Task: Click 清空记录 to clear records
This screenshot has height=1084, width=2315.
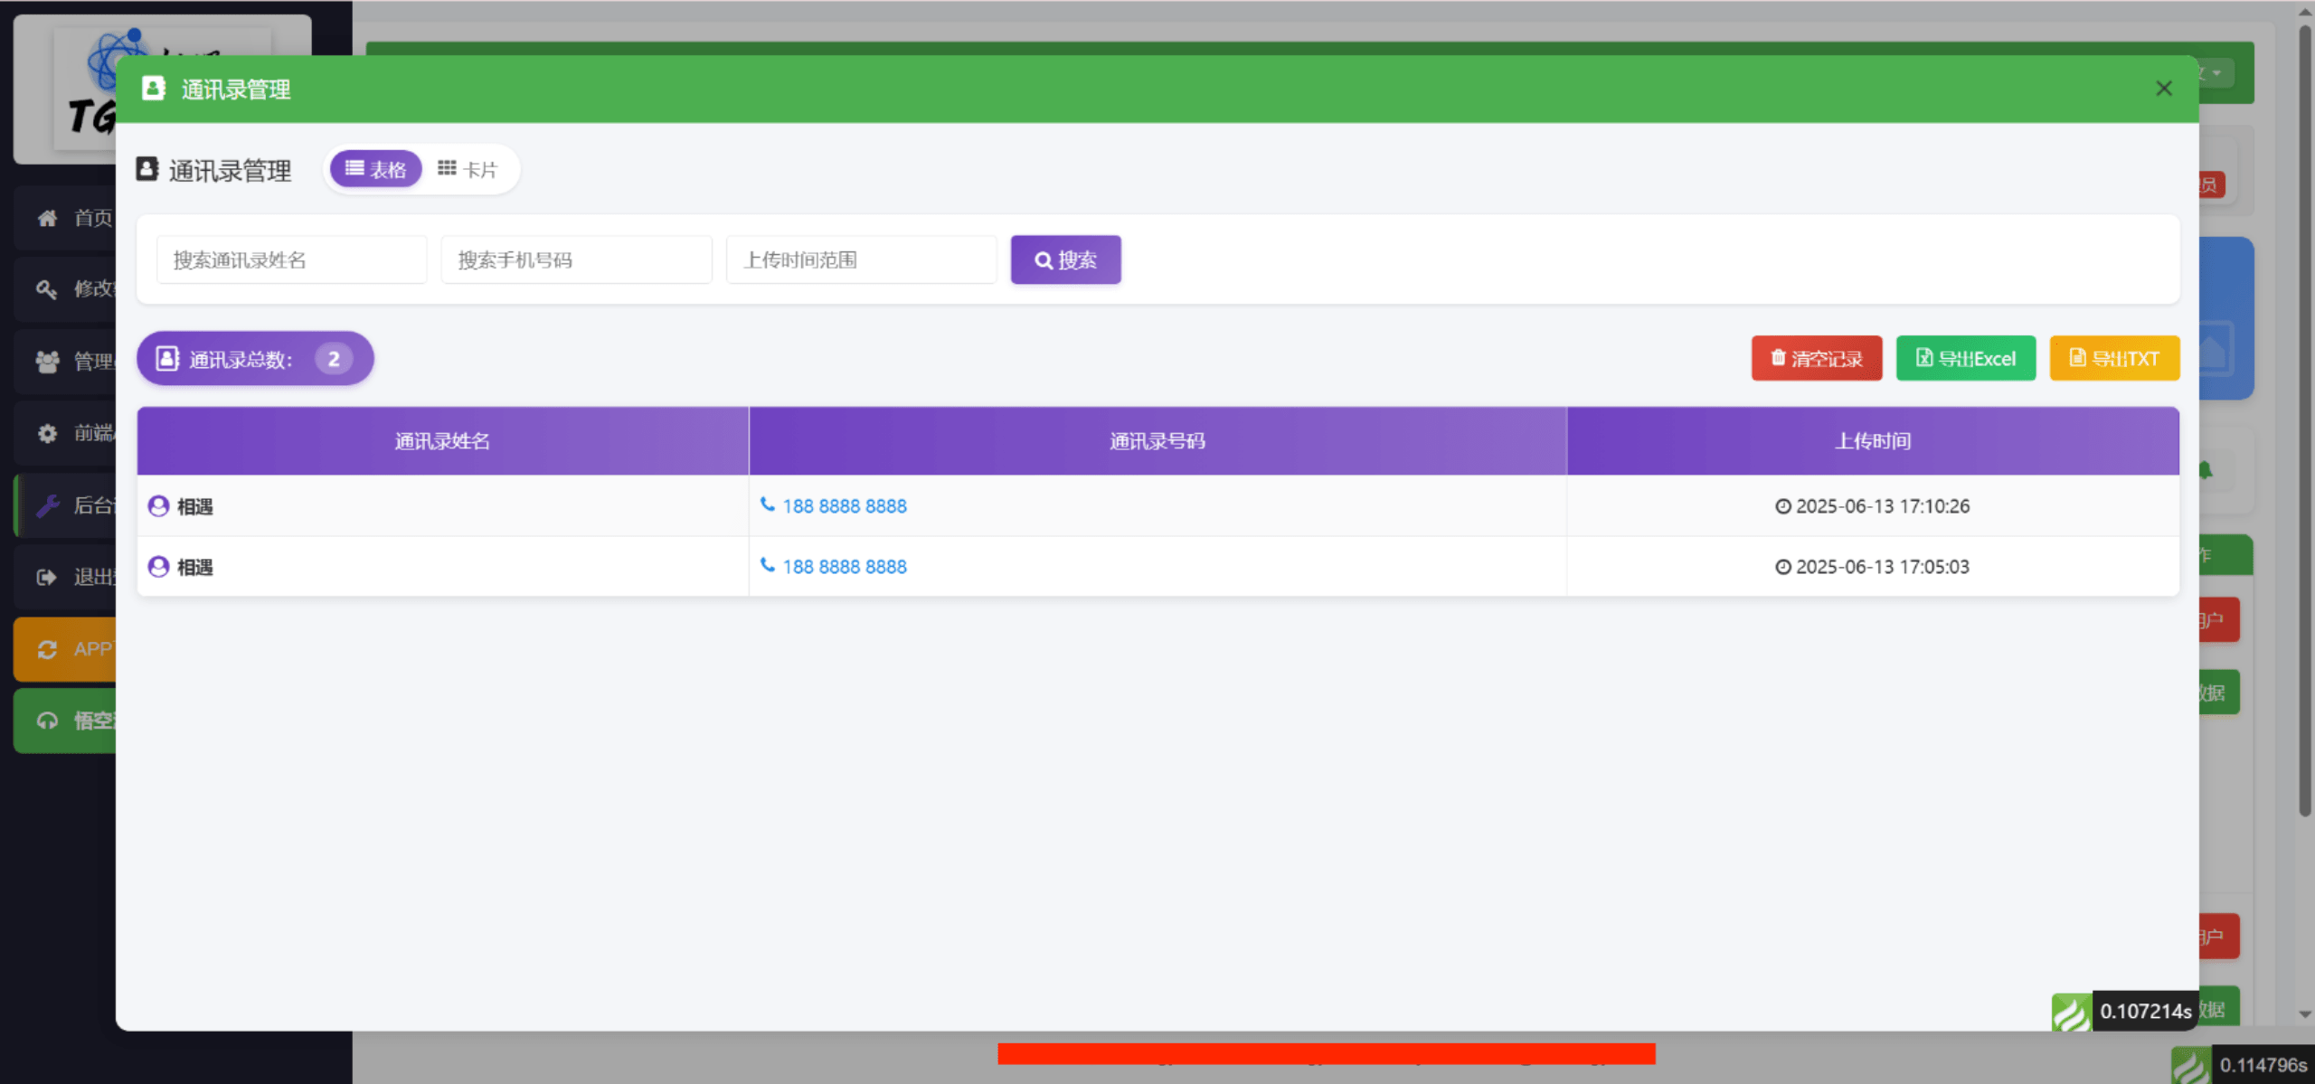Action: pyautogui.click(x=1816, y=359)
